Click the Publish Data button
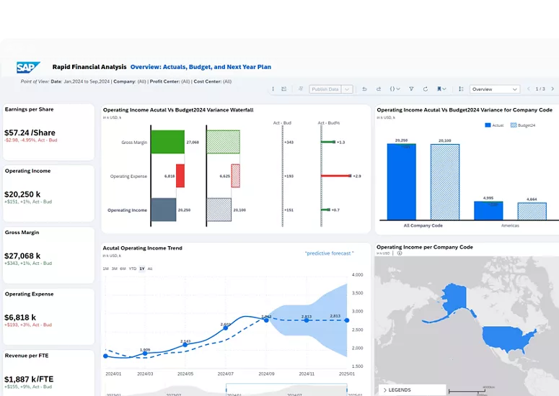559x396 pixels. click(x=325, y=89)
